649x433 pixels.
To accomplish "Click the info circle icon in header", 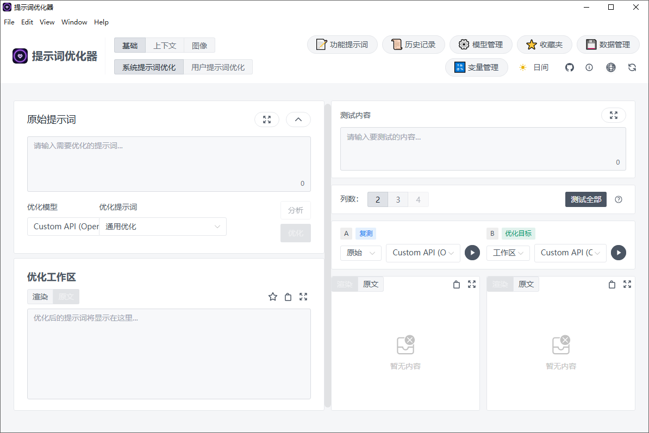I will coord(589,67).
